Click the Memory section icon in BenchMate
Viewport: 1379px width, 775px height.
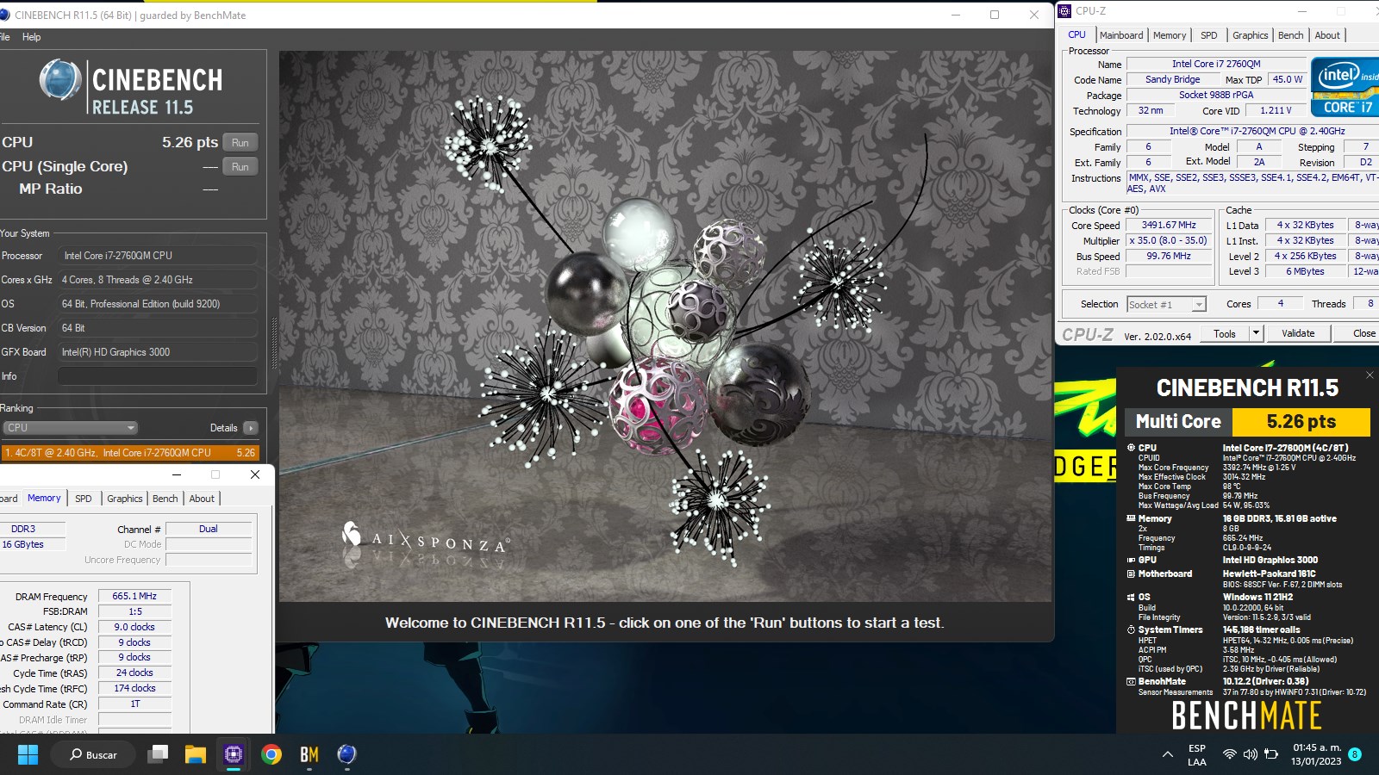point(1131,519)
